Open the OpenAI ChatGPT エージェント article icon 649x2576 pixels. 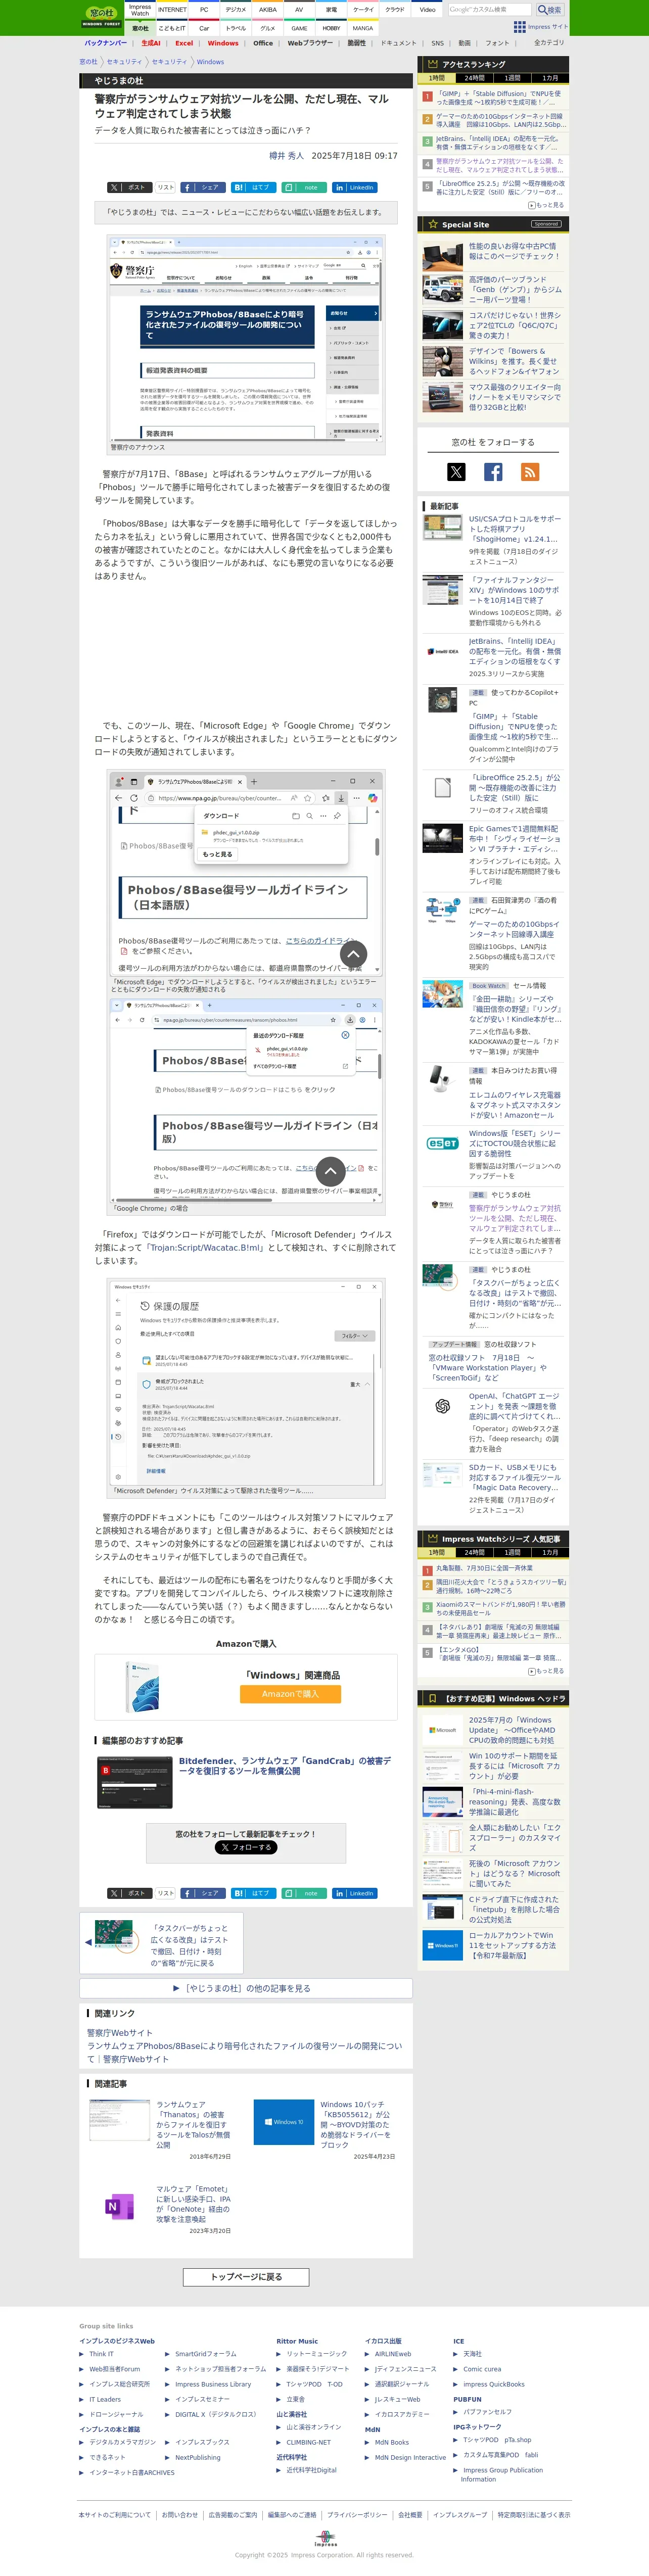442,1406
